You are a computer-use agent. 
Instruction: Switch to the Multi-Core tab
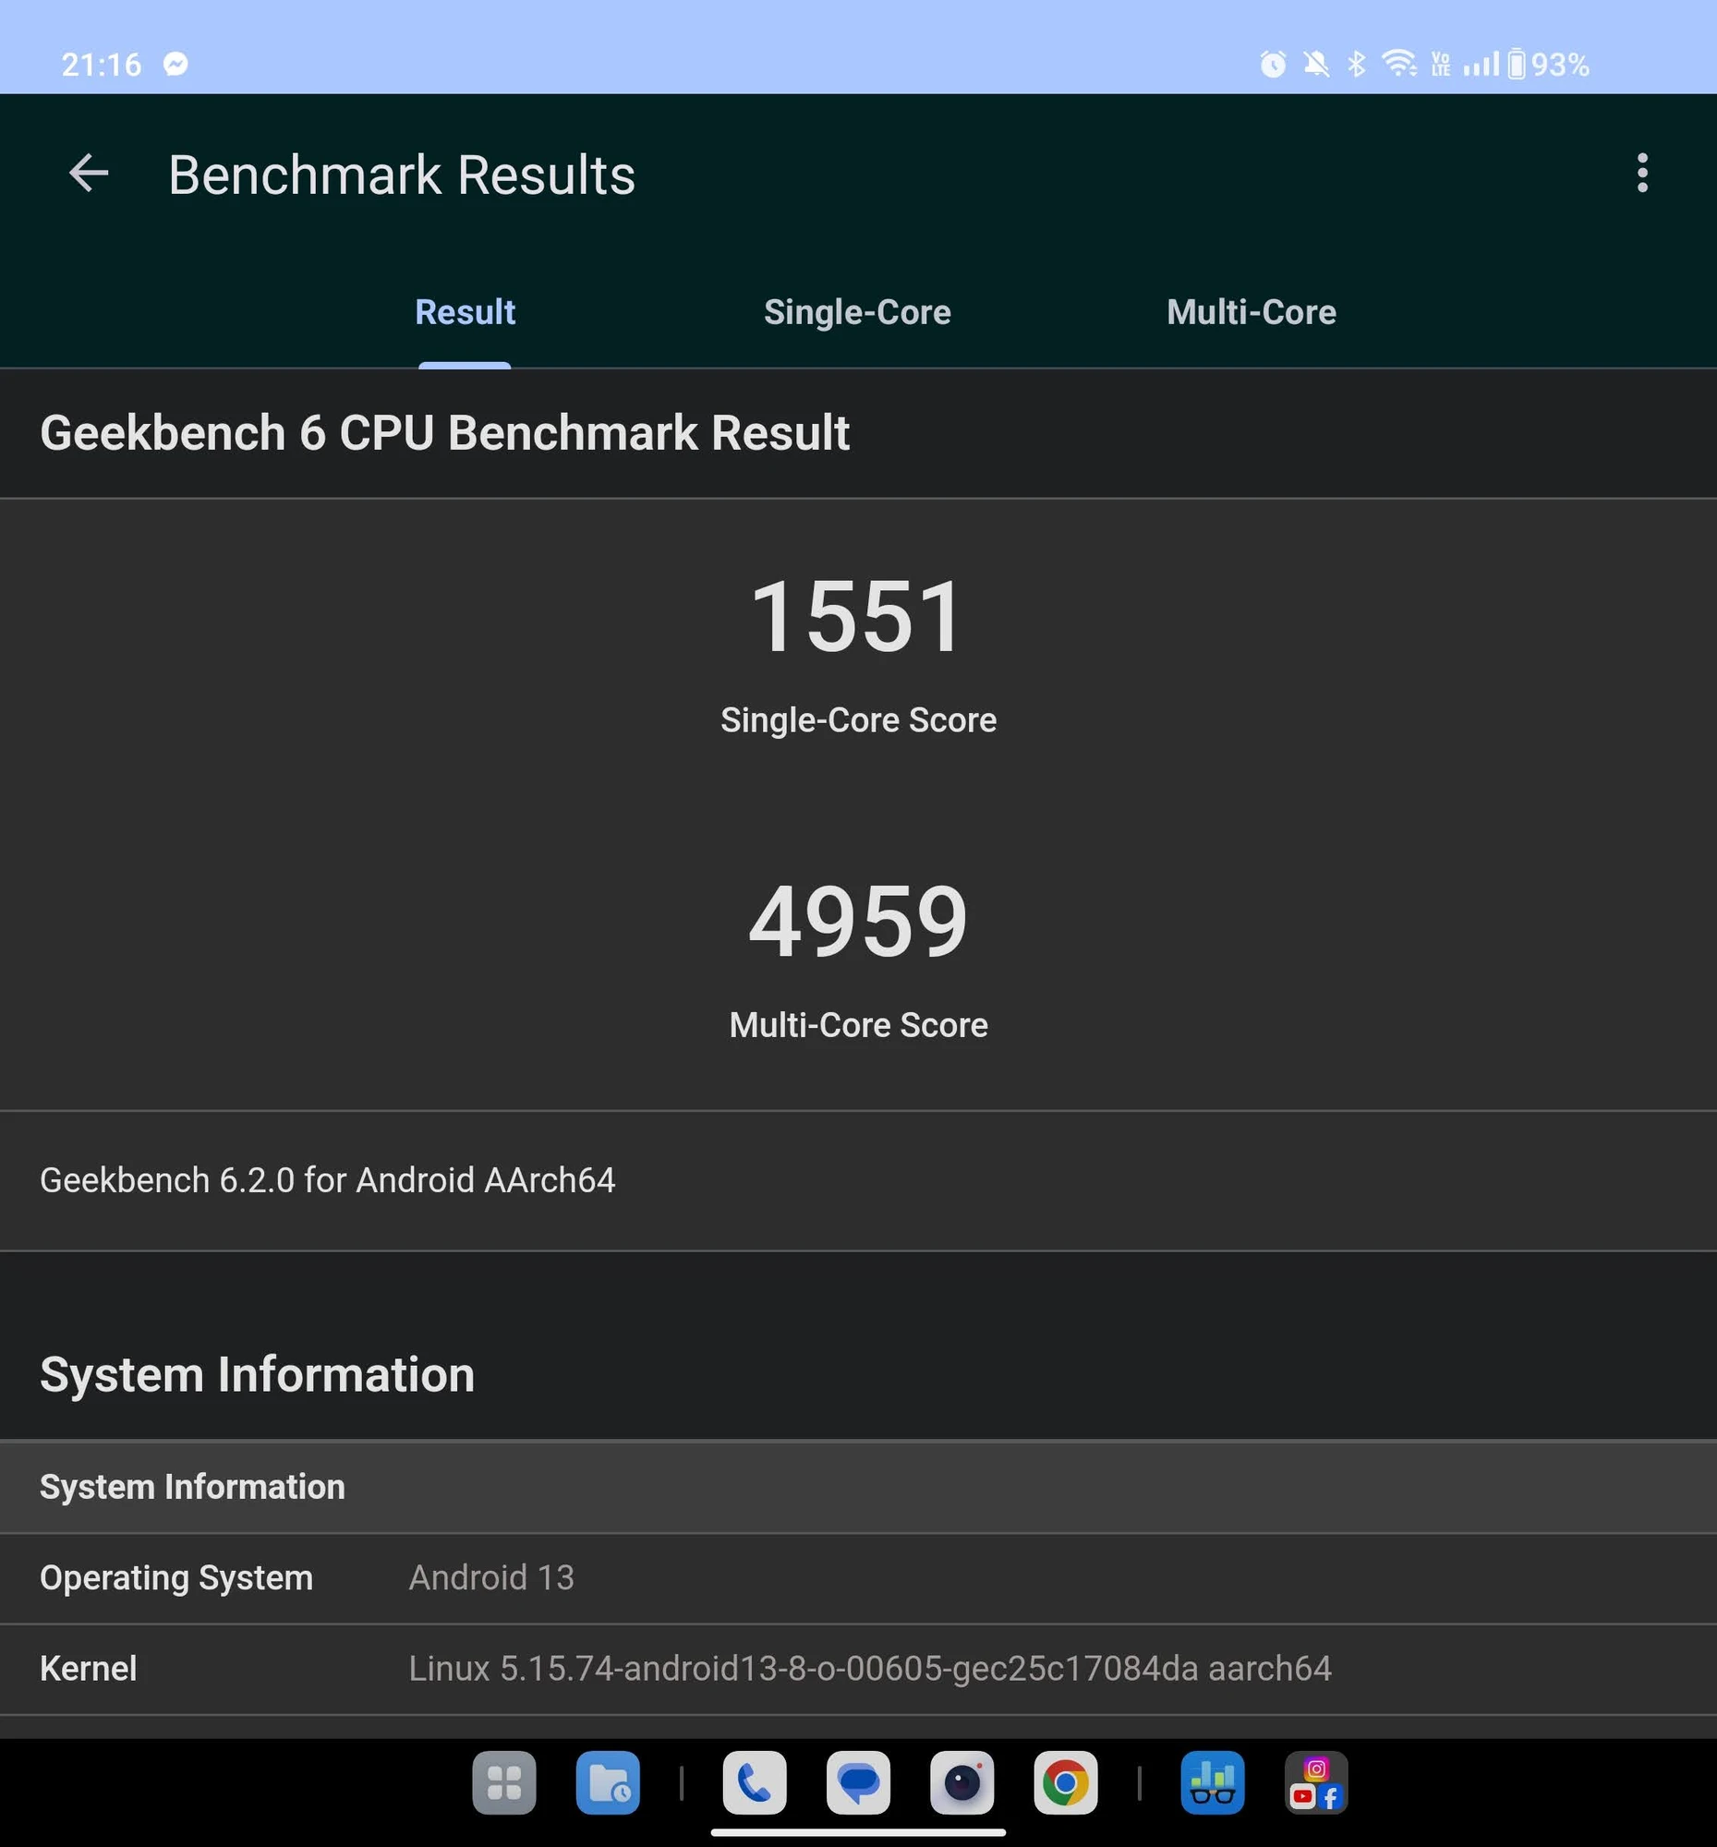[1251, 312]
